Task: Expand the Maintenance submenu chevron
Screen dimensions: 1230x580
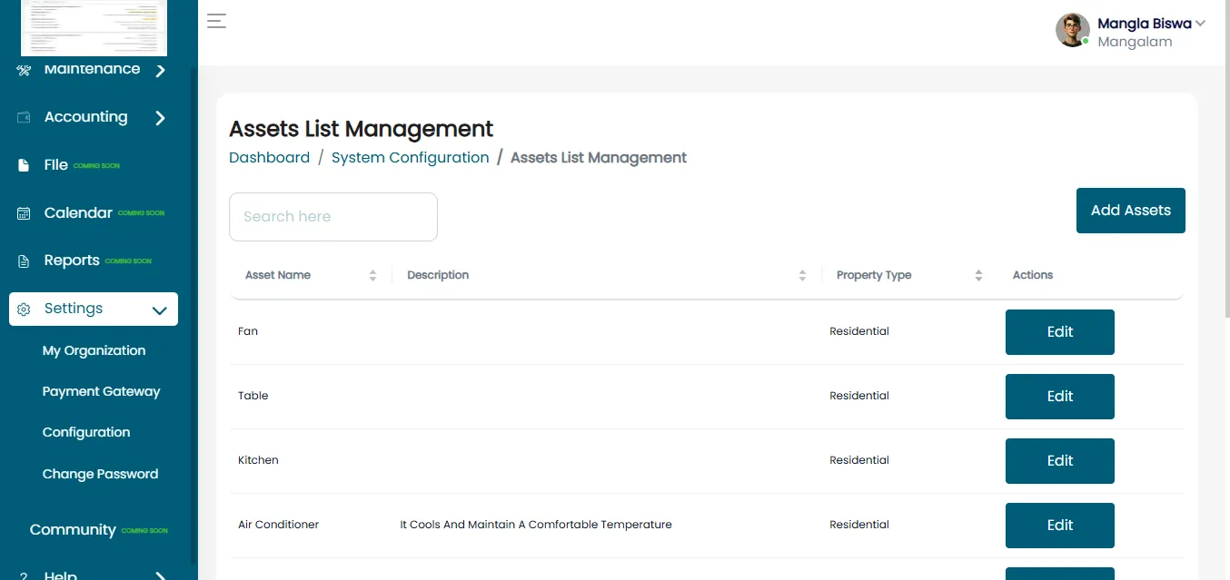Action: [x=160, y=70]
